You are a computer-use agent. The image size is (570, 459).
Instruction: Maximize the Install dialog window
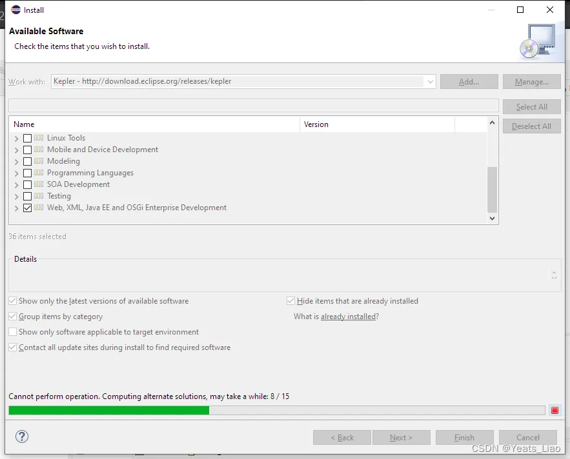coord(520,10)
